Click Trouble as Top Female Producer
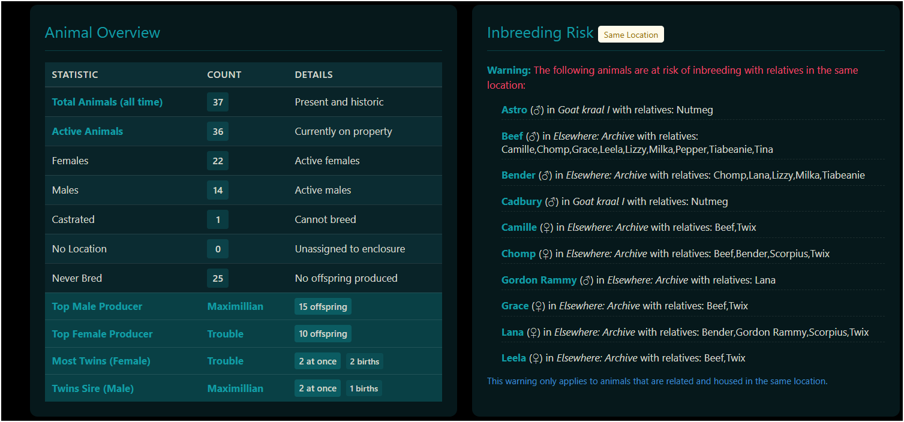The width and height of the screenshot is (904, 422). point(225,334)
